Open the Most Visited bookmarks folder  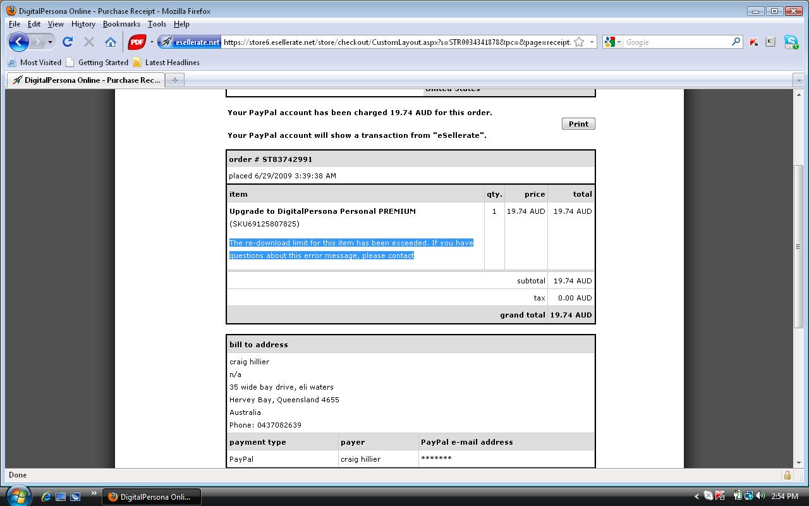[x=35, y=63]
